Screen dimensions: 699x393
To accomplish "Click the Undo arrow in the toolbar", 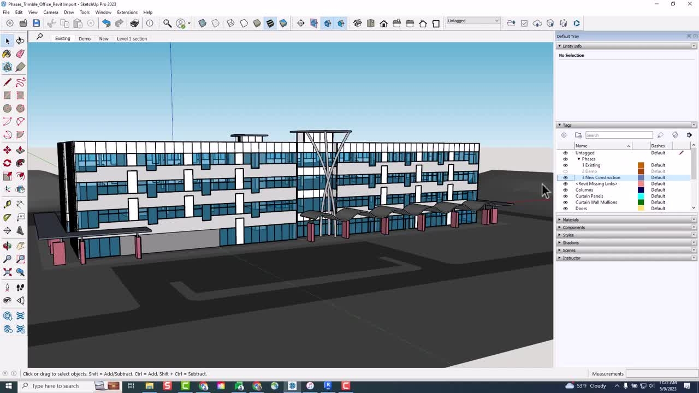I will tap(106, 23).
